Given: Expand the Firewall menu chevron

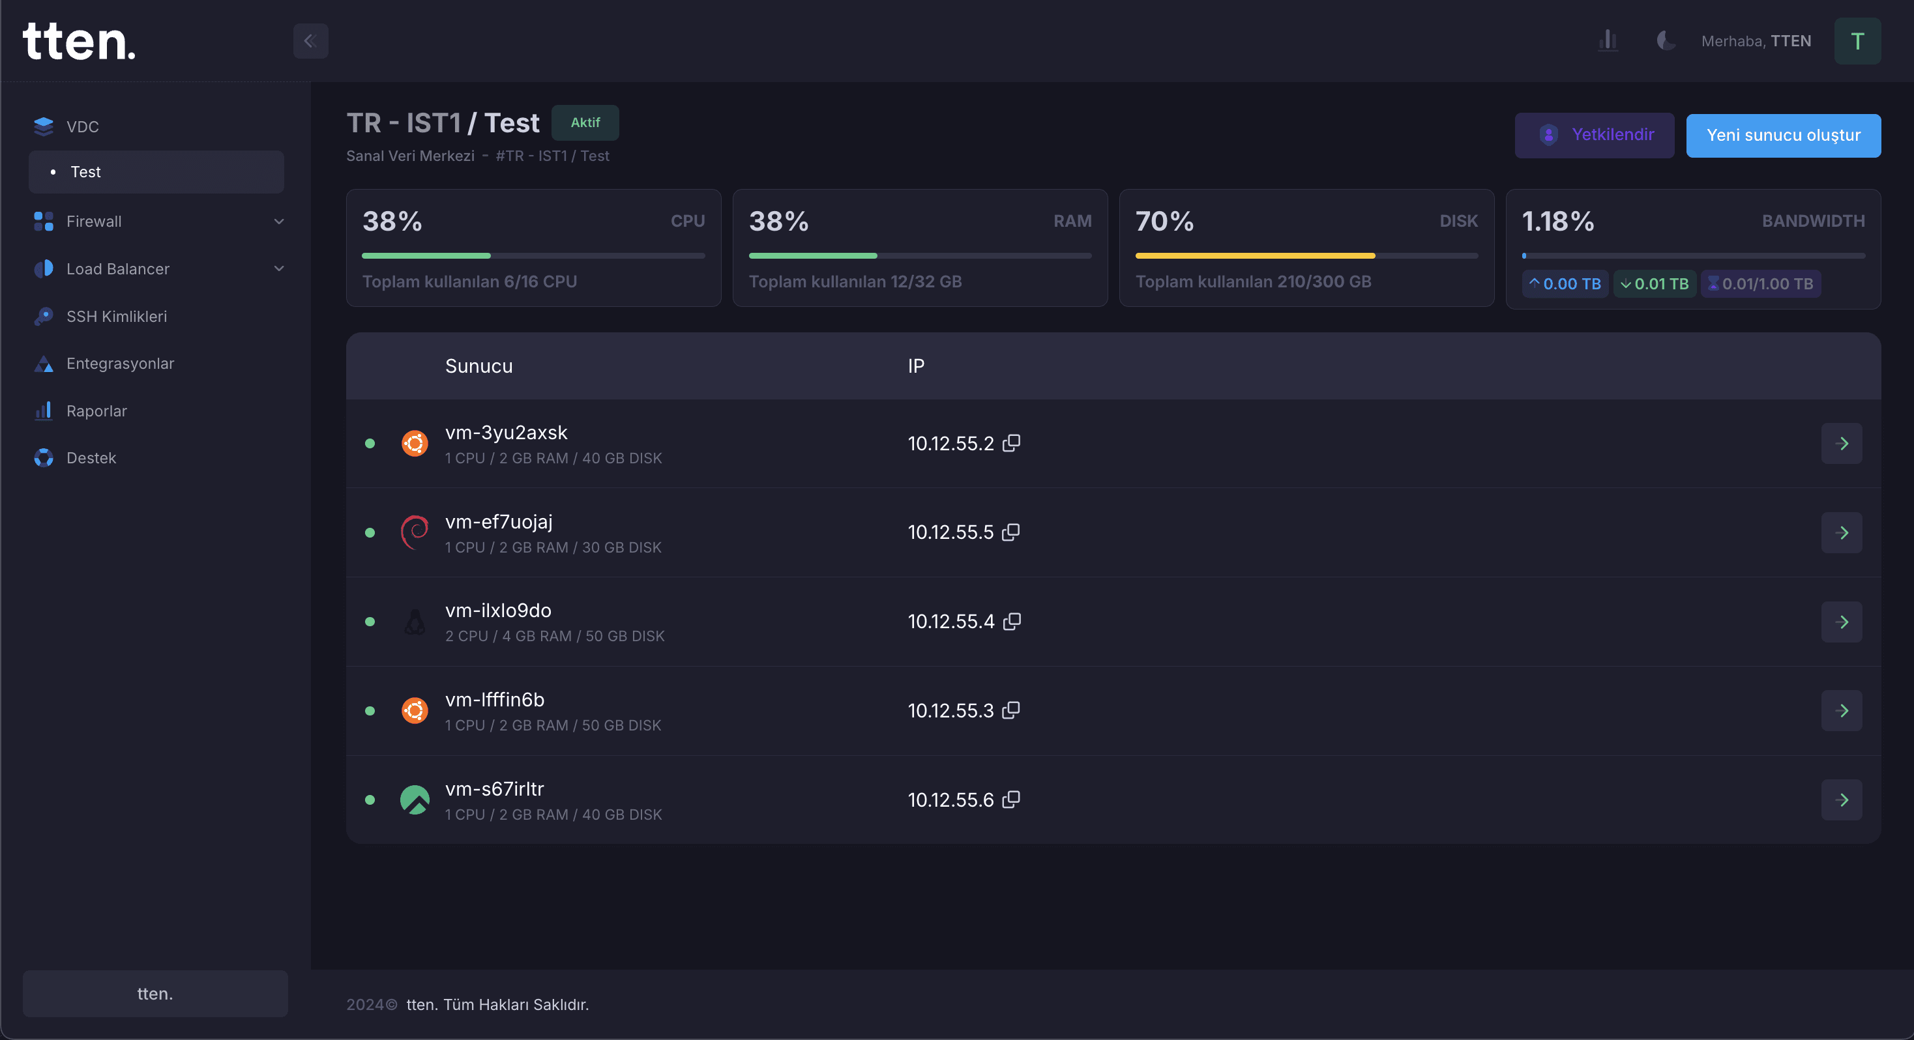Looking at the screenshot, I should click(278, 222).
